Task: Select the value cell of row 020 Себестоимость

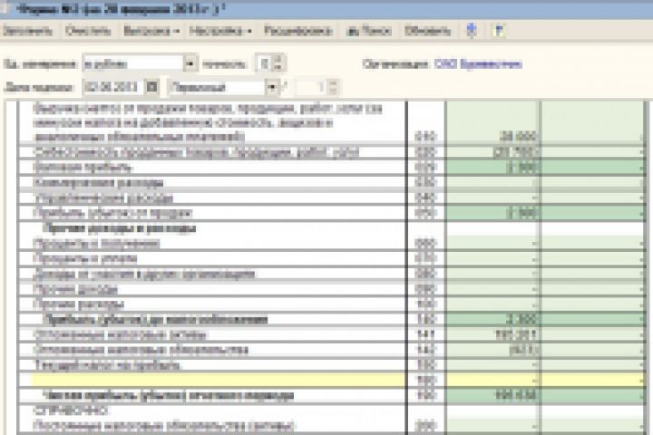Action: pos(492,152)
